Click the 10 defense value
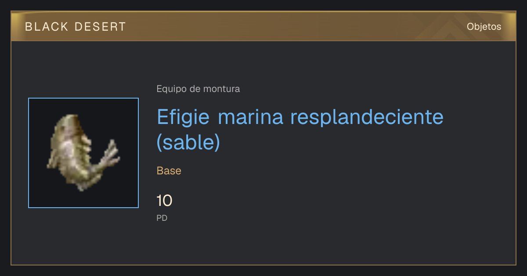The image size is (527, 276). (x=165, y=201)
